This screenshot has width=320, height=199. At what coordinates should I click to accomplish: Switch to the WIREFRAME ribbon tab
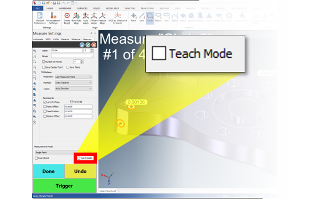(x=65, y=8)
